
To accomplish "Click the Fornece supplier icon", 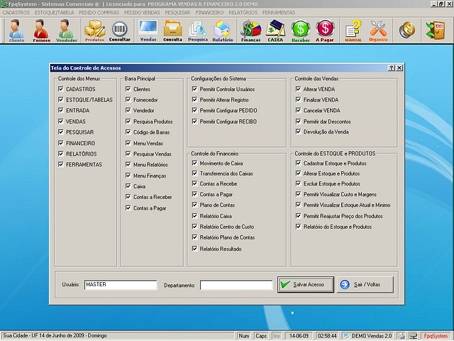I will [41, 31].
